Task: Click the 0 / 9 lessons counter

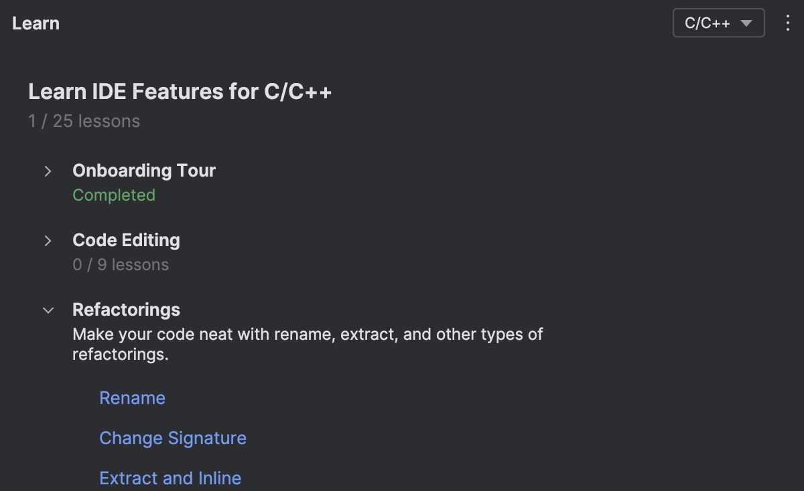Action: coord(121,265)
